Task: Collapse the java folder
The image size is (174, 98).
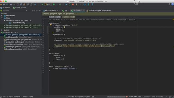Action: pyautogui.click(x=2, y=18)
